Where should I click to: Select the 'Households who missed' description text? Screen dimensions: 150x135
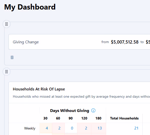82,97
